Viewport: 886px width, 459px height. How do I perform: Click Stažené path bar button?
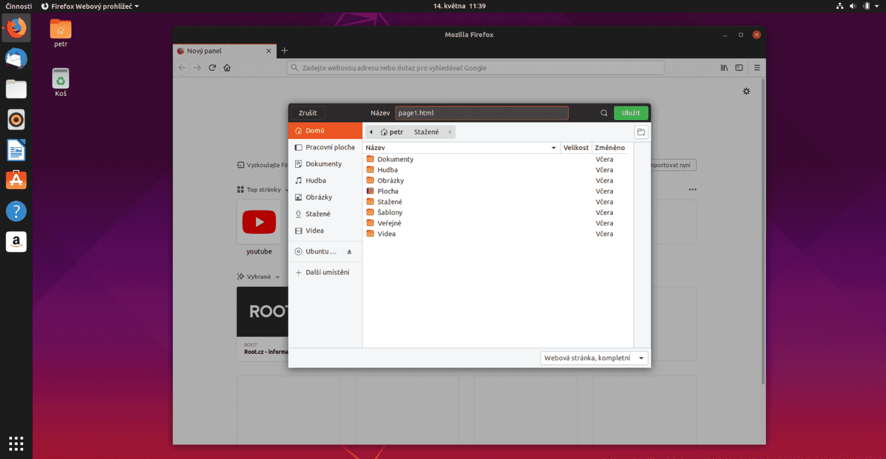[426, 132]
